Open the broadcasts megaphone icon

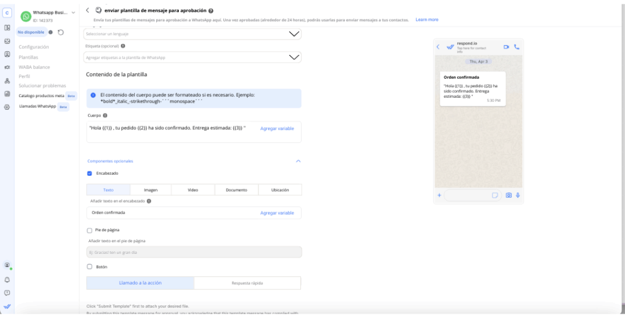(7, 67)
